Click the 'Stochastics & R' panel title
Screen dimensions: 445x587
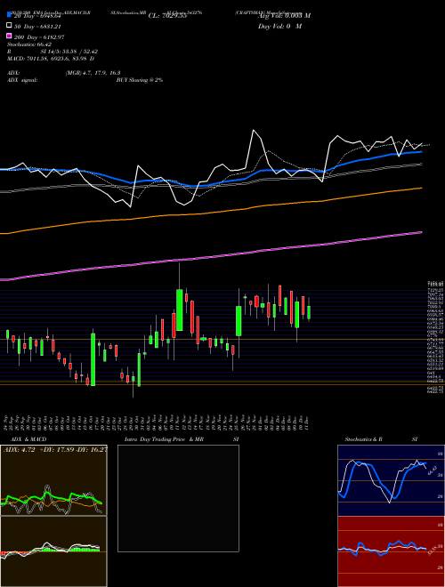pos(363,439)
